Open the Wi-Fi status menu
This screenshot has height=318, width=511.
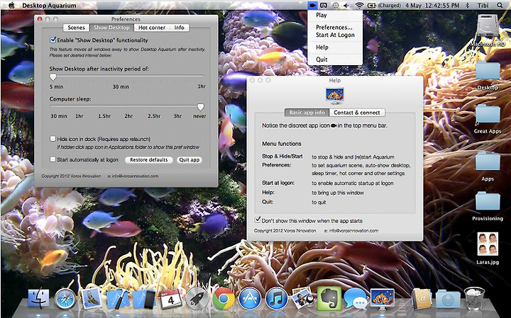point(359,6)
